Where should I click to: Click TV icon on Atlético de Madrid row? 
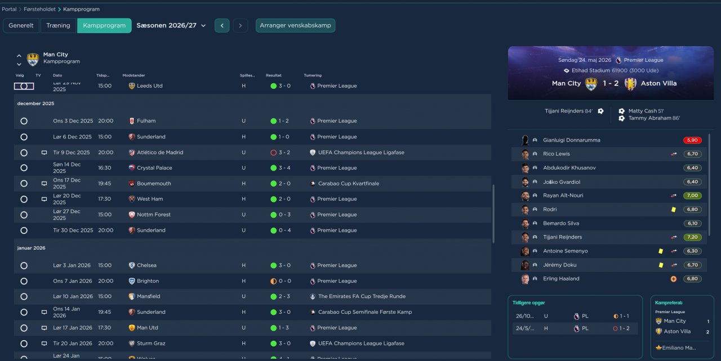(x=44, y=152)
